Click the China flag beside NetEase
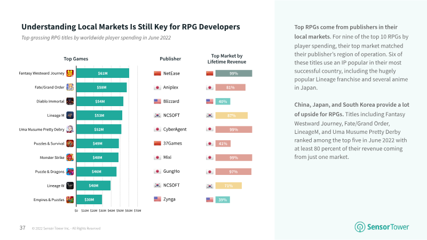This screenshot has height=240, width=427. (157, 73)
